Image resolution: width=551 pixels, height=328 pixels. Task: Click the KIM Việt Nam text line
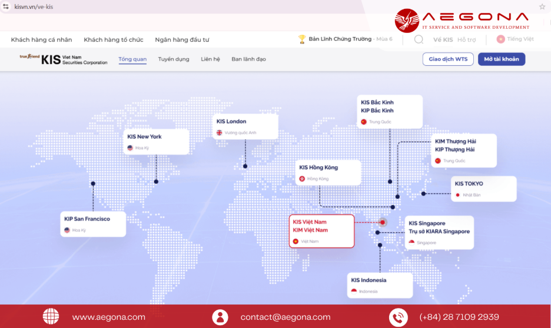tap(310, 230)
